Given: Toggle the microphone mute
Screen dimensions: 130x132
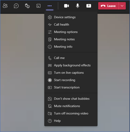Looking at the screenshot, I should pyautogui.click(x=78, y=6).
